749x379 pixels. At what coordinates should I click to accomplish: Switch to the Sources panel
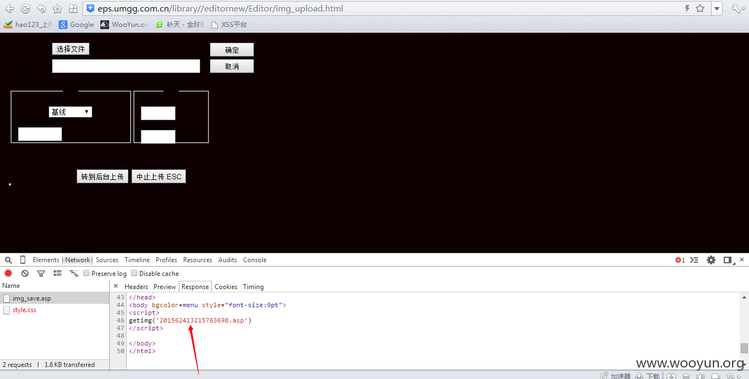(107, 260)
